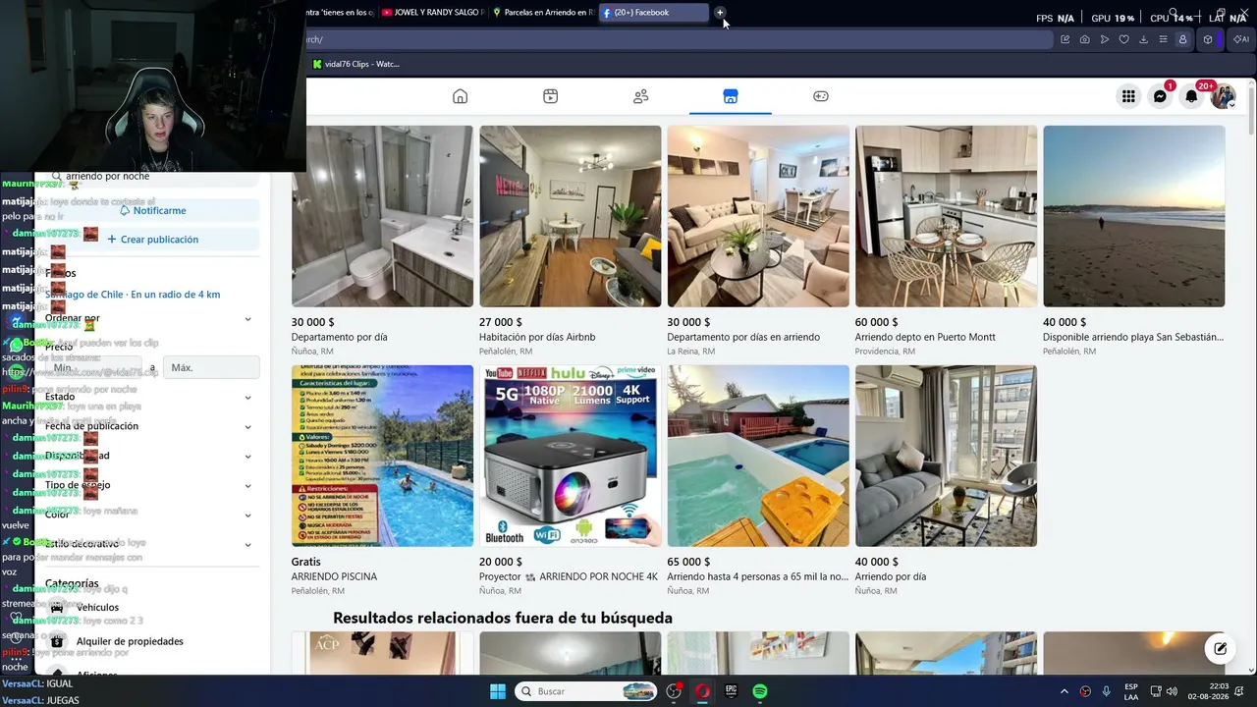
Task: Open the Facebook Reels video icon
Action: [x=550, y=96]
